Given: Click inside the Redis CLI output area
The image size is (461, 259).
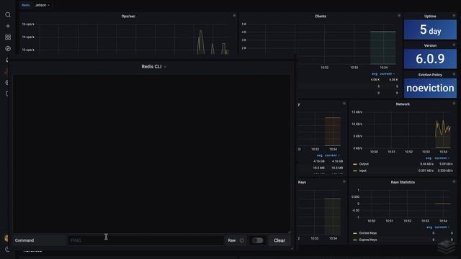Looking at the screenshot, I should [151, 153].
